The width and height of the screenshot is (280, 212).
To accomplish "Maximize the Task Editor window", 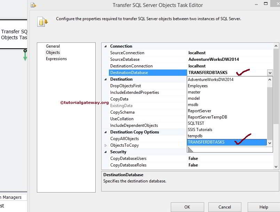I will [x=266, y=3].
